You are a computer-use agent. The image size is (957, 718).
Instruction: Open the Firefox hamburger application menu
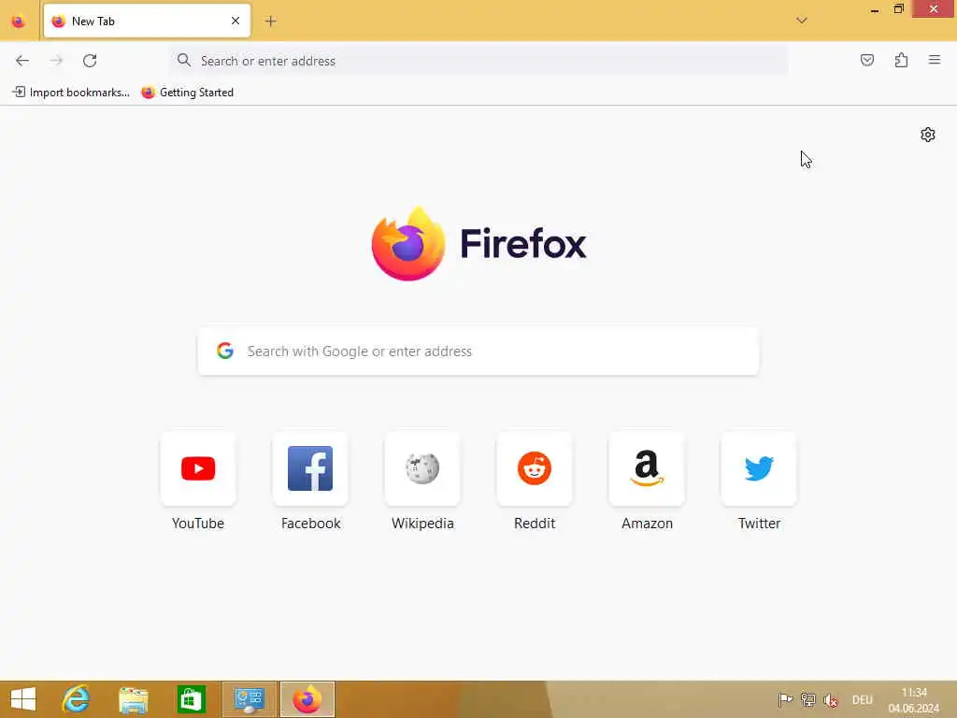[935, 60]
